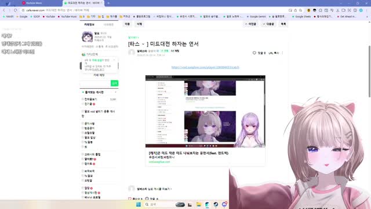
Task: Open the Google bookmark
Action: click(22, 17)
